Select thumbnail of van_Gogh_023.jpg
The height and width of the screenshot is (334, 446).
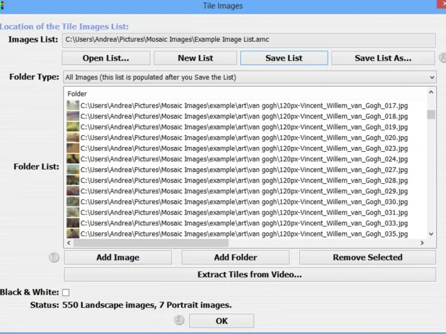73,148
